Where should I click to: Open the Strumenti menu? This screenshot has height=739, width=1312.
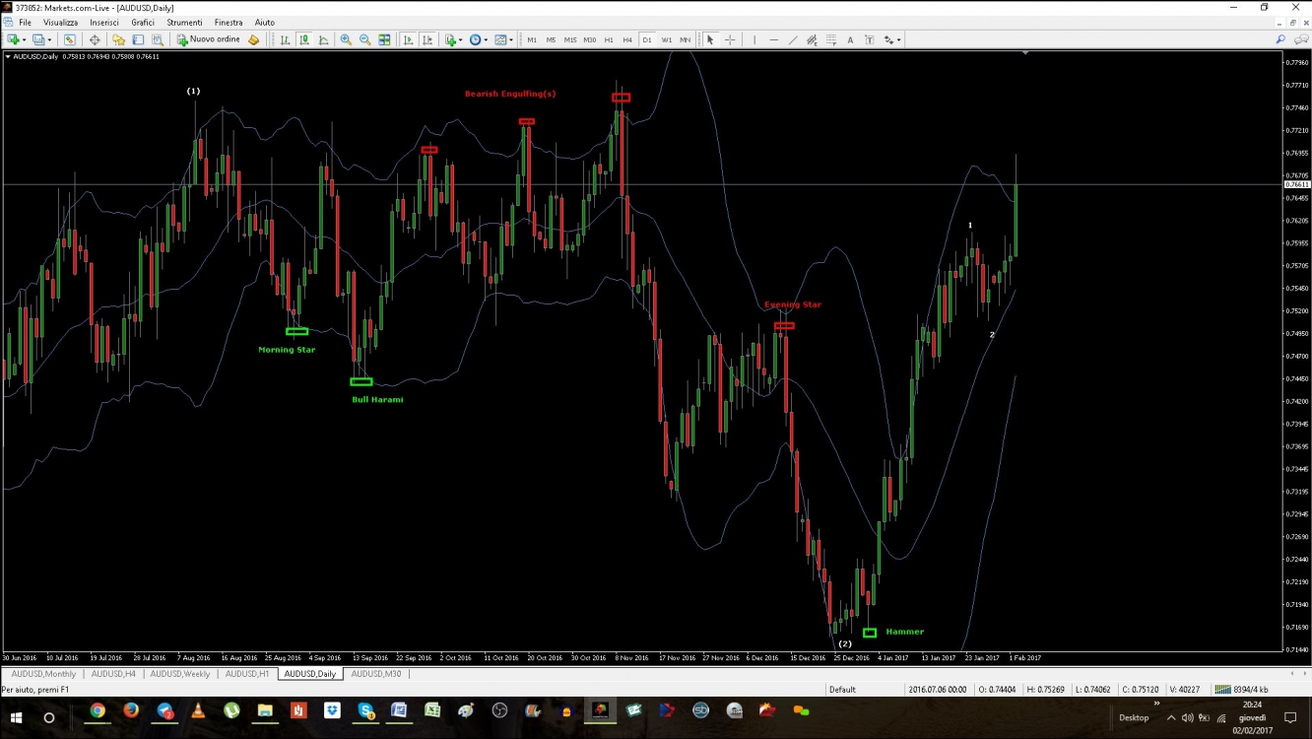(184, 23)
